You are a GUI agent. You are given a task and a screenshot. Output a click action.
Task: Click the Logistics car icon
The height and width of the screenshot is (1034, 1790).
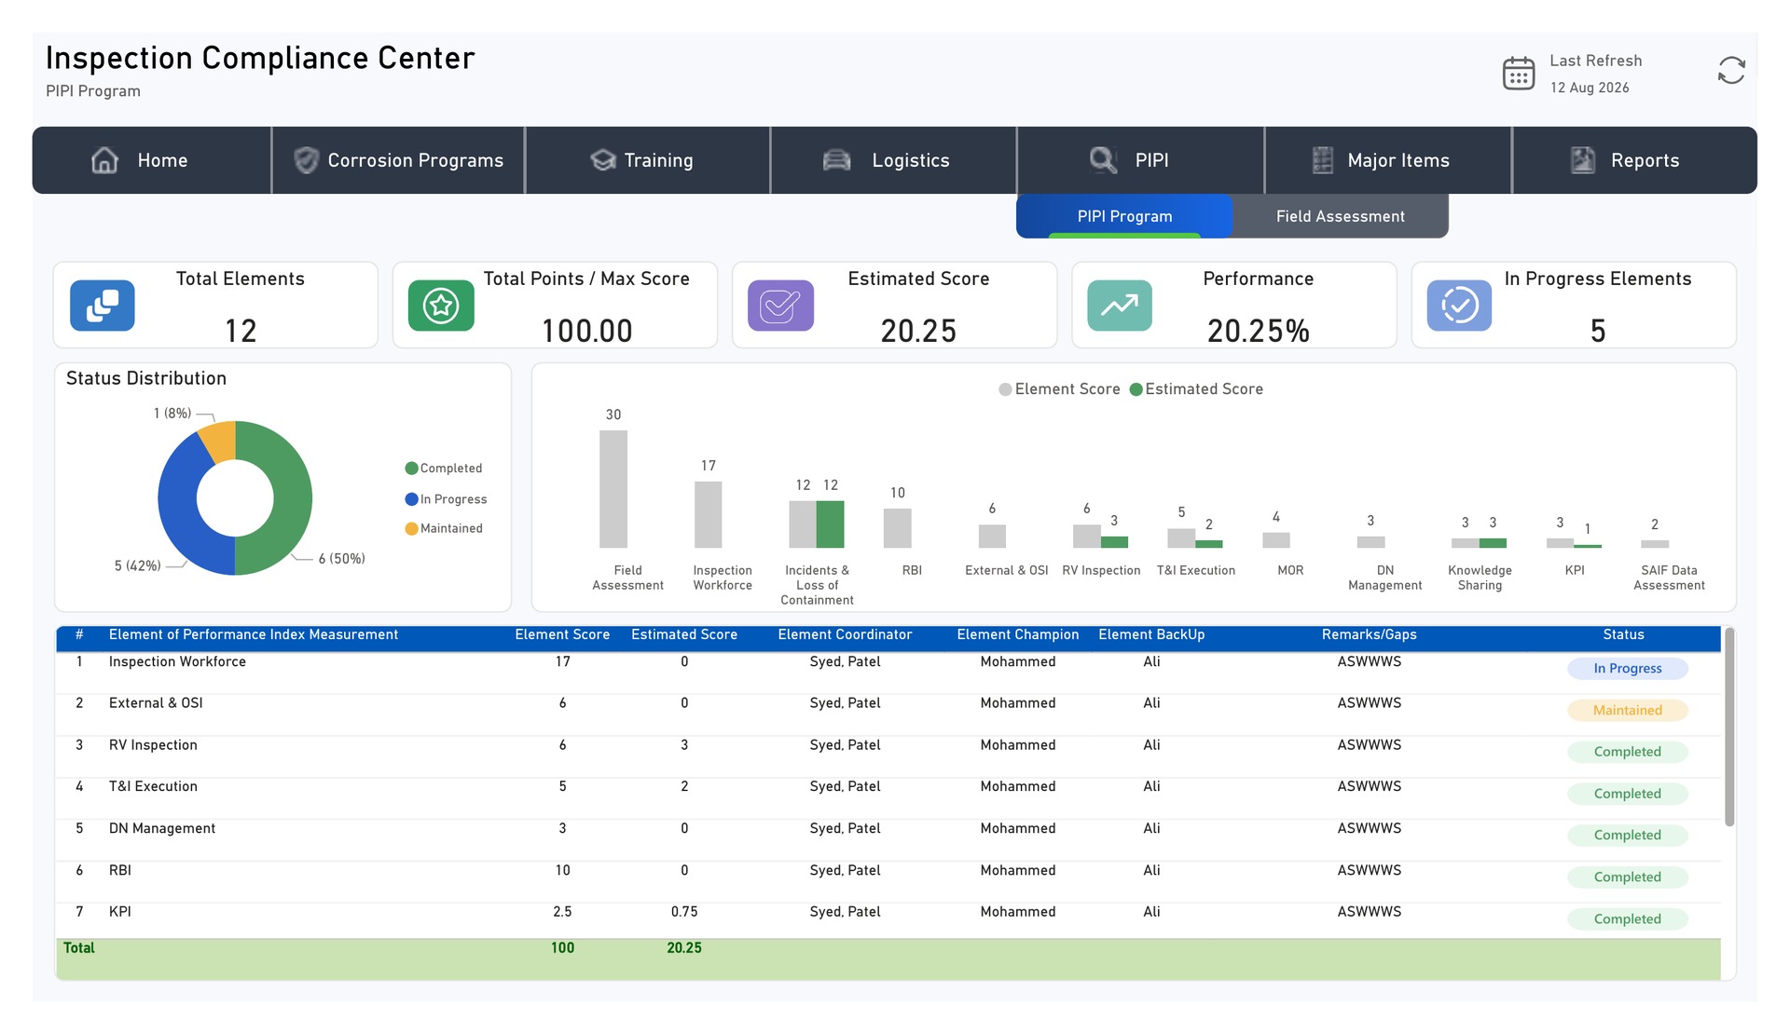pyautogui.click(x=836, y=160)
